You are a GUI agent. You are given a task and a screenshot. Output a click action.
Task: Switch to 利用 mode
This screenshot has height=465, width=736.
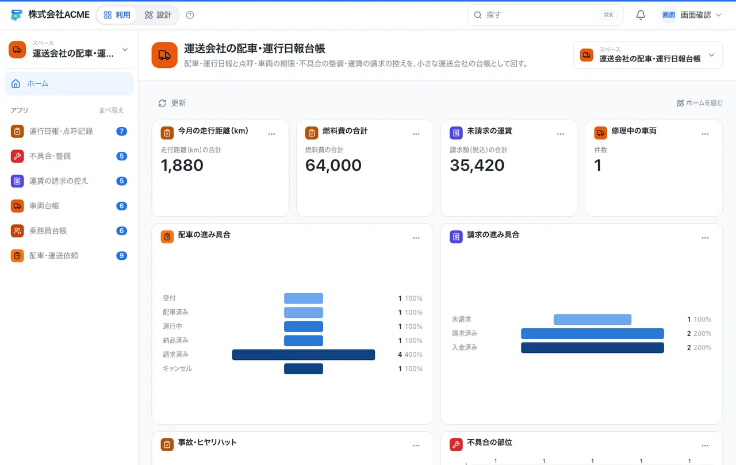coord(117,15)
